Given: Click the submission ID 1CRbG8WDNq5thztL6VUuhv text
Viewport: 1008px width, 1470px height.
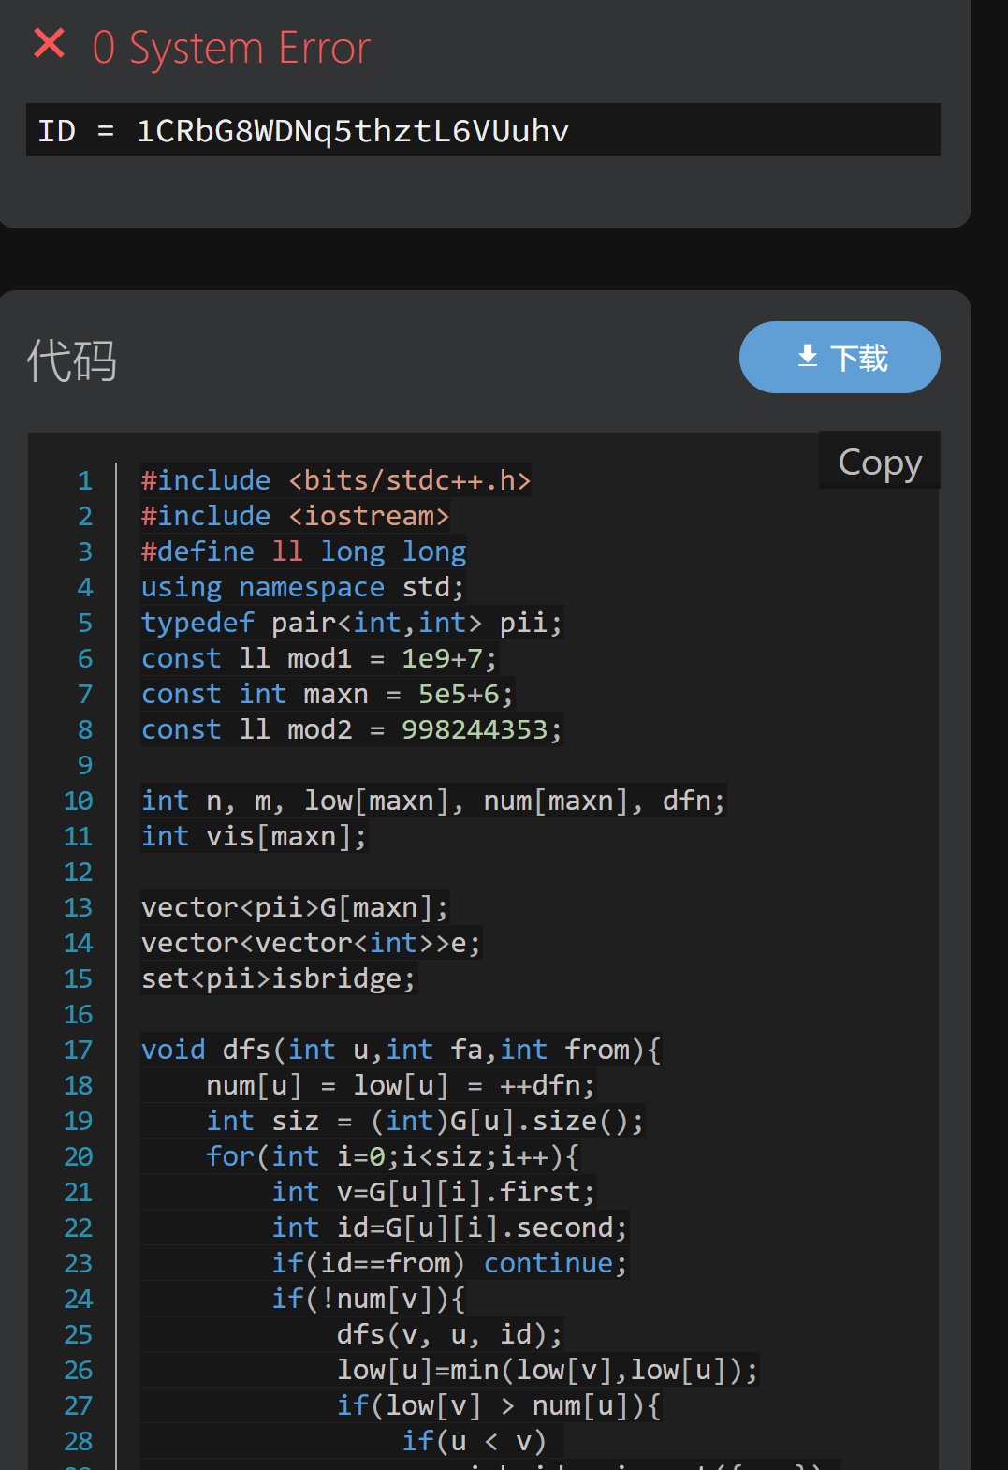Looking at the screenshot, I should point(352,131).
